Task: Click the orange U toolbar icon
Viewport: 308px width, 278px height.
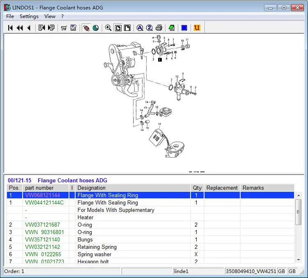Action: [197, 28]
